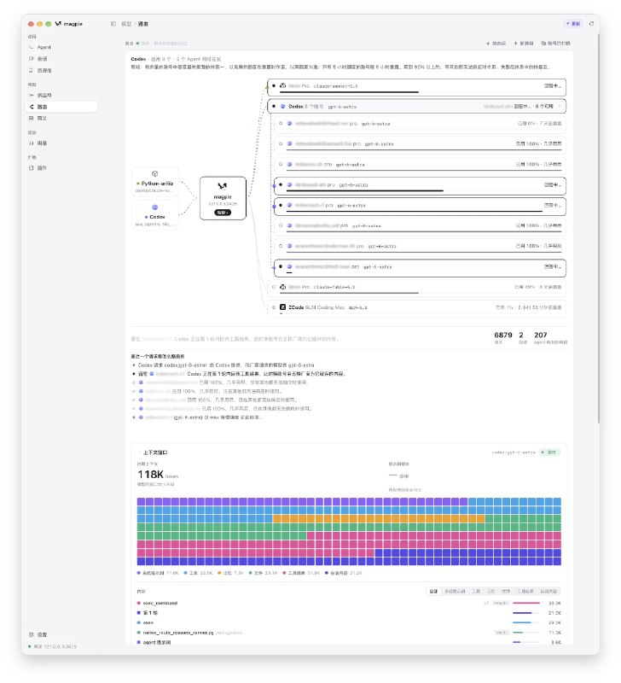Image resolution: width=621 pixels, height=683 pixels.
Task: Select the radio dot on ZCode row
Action: click(x=273, y=307)
